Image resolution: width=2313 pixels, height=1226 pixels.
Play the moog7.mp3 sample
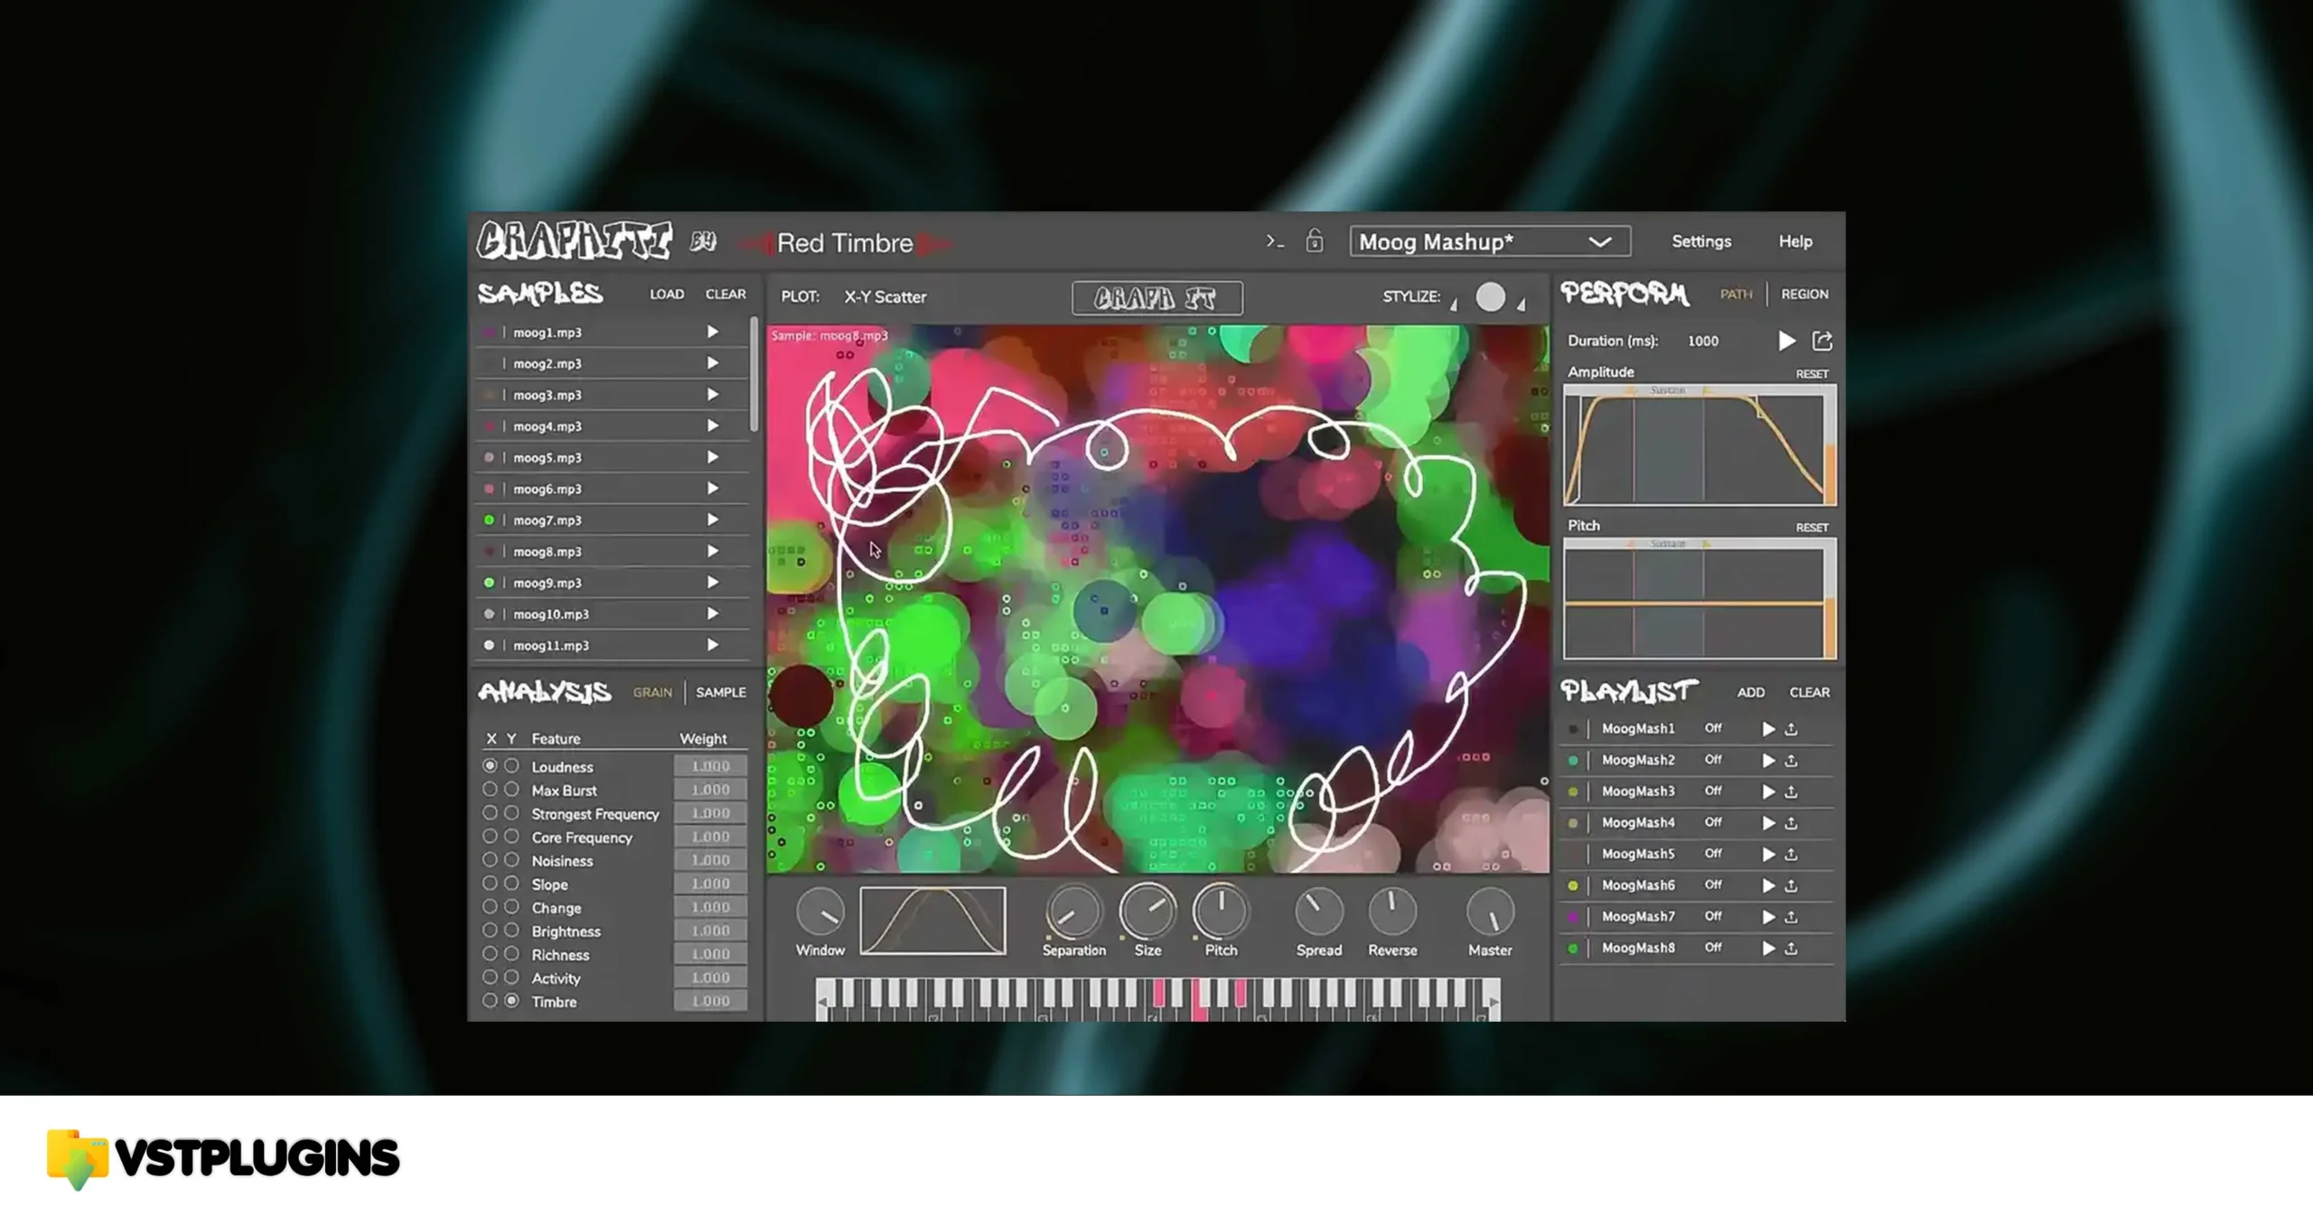712,519
